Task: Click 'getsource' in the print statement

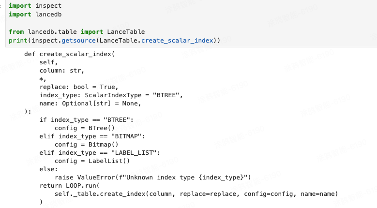Action: point(78,40)
